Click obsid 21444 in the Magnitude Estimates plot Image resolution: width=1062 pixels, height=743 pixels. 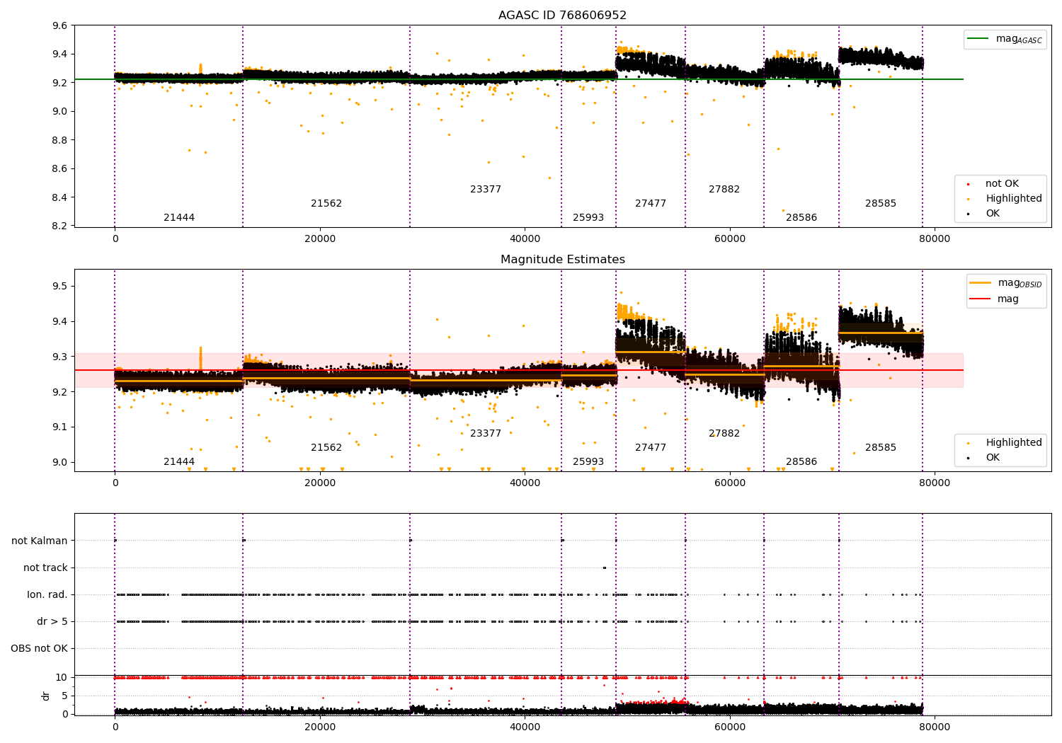coord(179,462)
